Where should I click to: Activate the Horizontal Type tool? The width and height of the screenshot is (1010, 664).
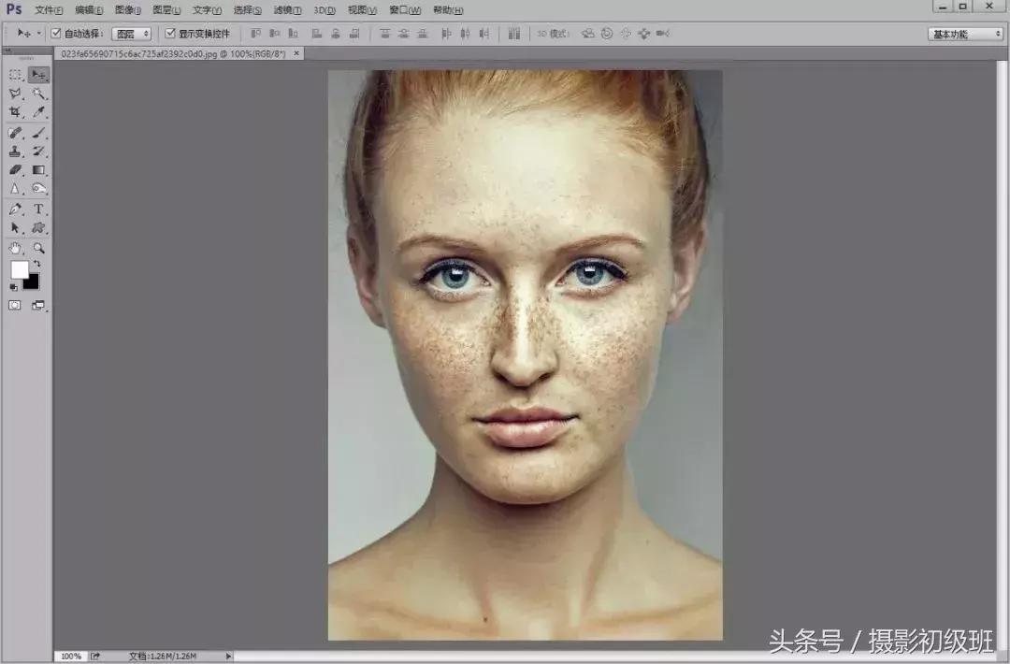click(38, 209)
